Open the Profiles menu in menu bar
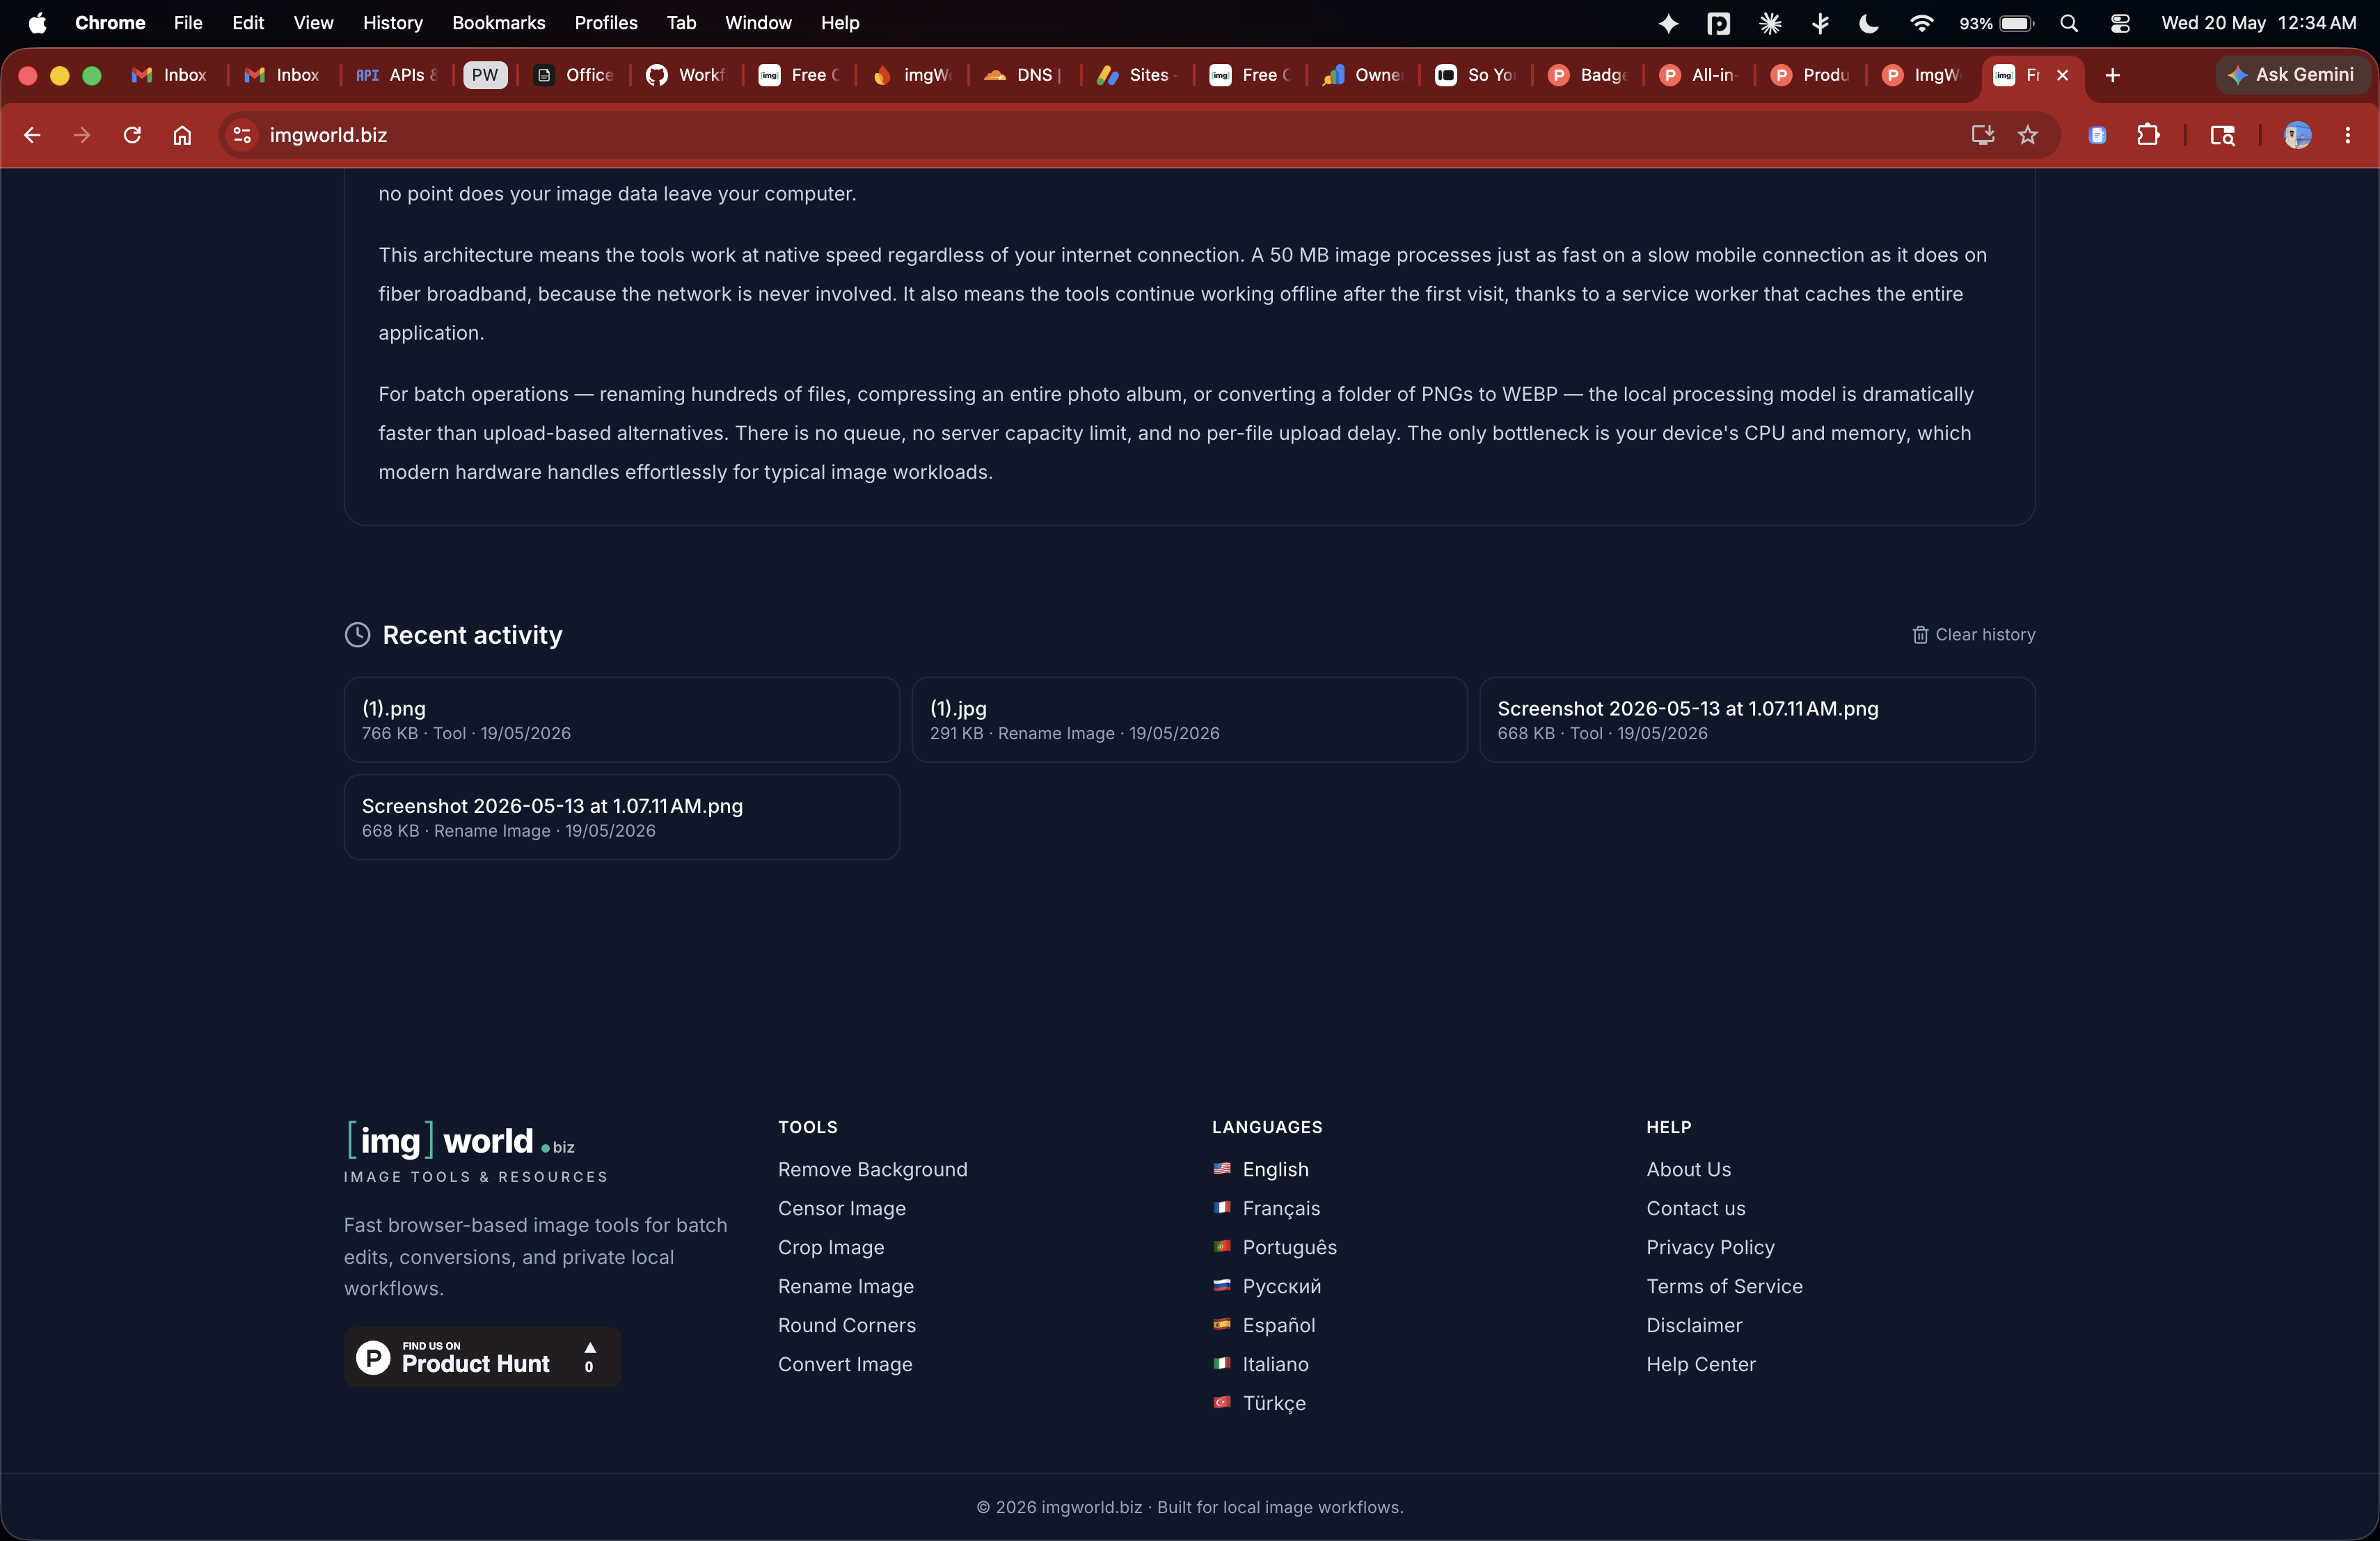Viewport: 2380px width, 1541px height. [x=605, y=22]
